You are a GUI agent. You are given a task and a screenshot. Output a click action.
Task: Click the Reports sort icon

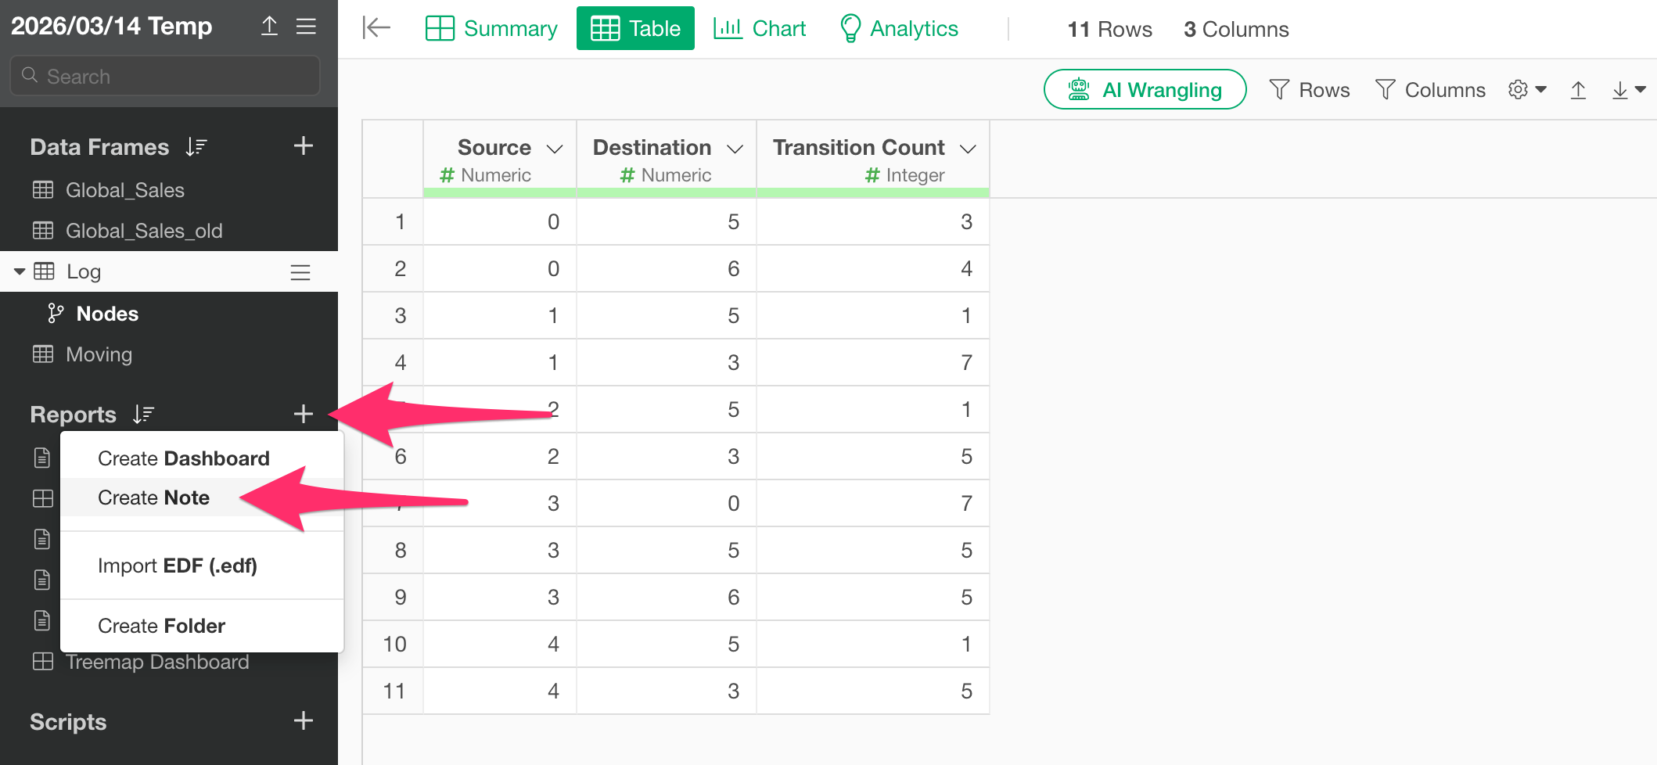click(143, 415)
